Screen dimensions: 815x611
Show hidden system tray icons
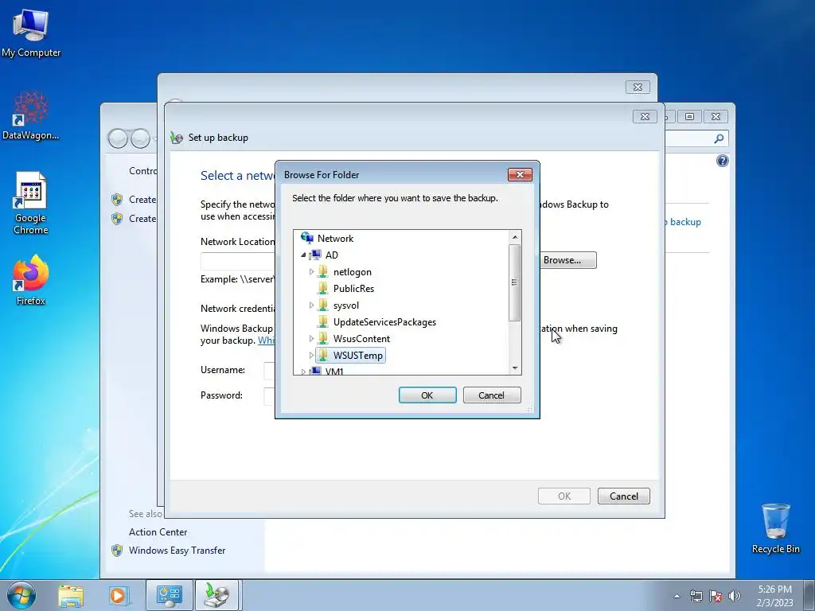(677, 596)
